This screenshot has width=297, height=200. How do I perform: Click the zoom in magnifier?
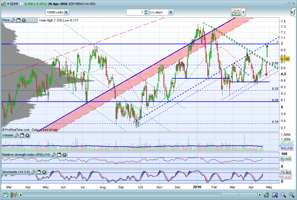[x=292, y=195]
